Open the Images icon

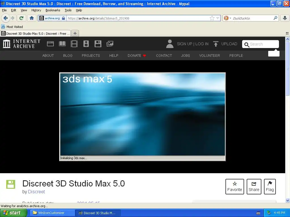point(110,44)
